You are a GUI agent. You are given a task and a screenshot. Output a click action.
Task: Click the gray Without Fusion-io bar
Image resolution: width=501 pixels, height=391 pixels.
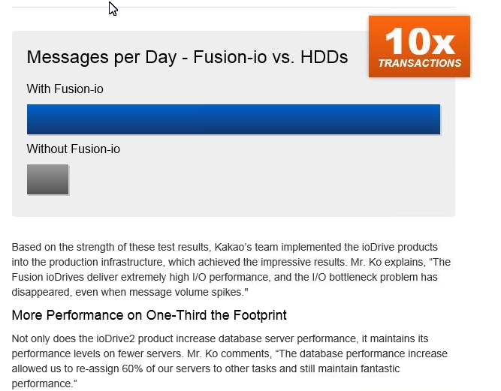(x=47, y=179)
